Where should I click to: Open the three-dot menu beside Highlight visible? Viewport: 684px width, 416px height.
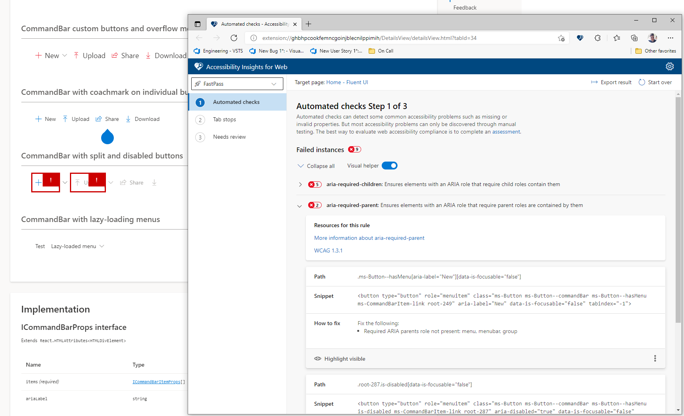click(655, 358)
